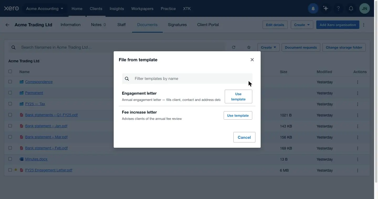Toggle the select-all checkbox in header
The image size is (378, 199).
[x=10, y=71]
